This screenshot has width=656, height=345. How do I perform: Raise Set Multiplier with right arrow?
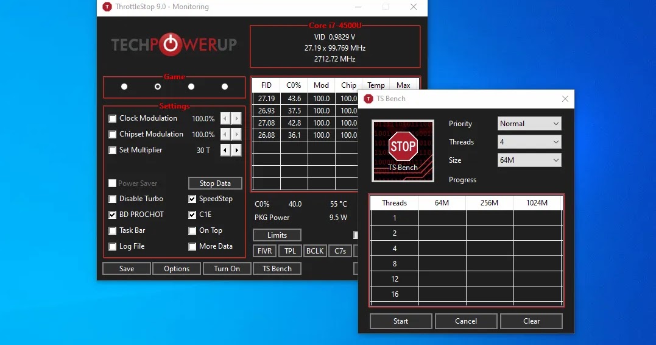236,150
